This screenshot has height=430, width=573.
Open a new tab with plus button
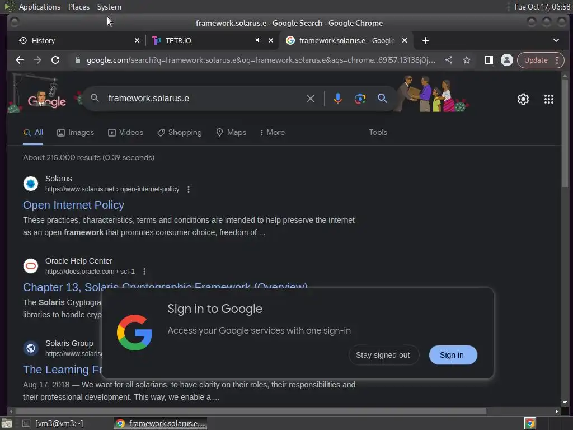pos(426,40)
